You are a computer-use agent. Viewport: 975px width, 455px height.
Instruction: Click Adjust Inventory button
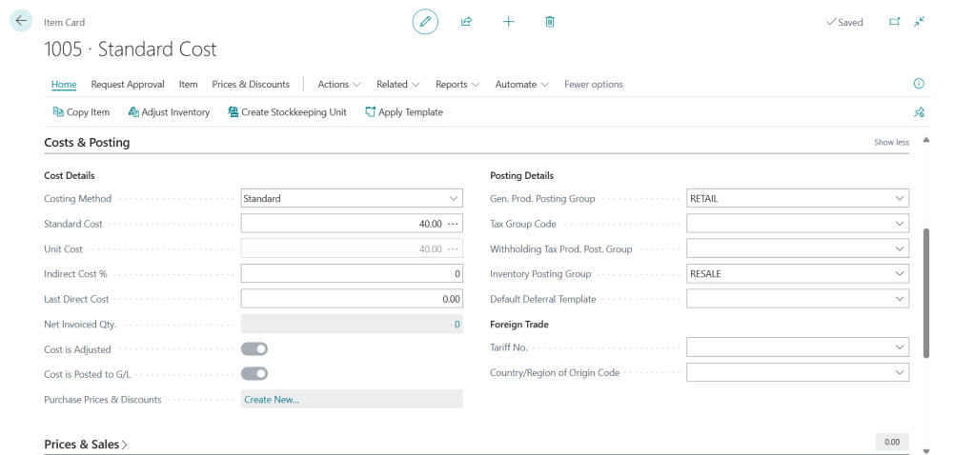pyautogui.click(x=169, y=112)
